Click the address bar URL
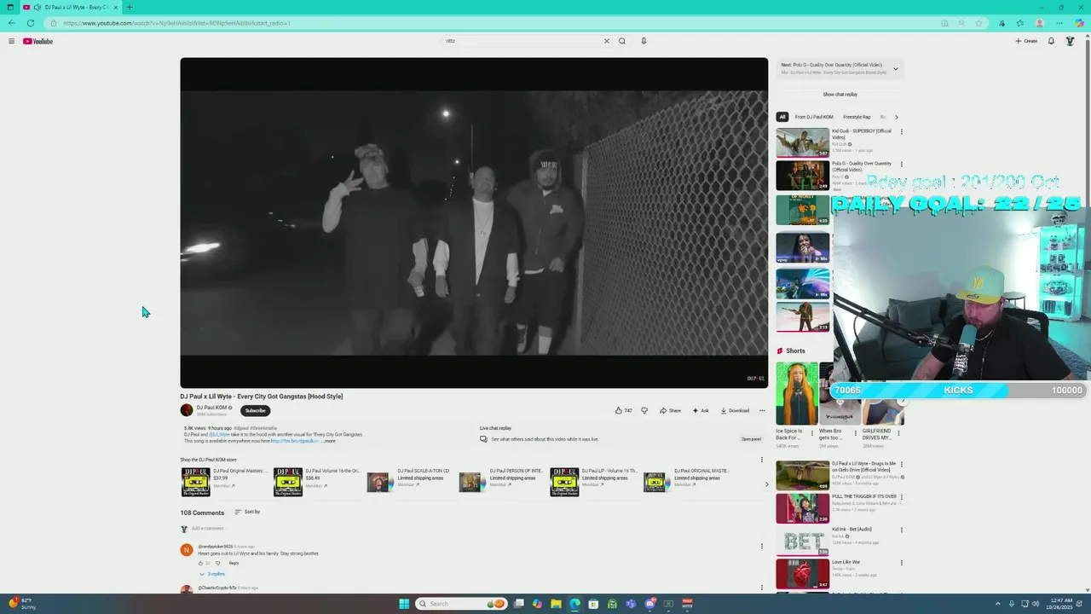 176,23
